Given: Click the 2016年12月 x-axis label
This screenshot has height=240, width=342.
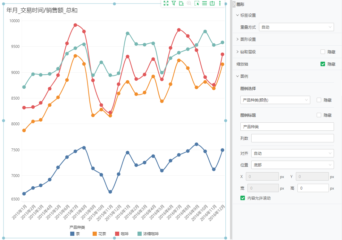Looking at the screenshot, I should click(x=216, y=213).
